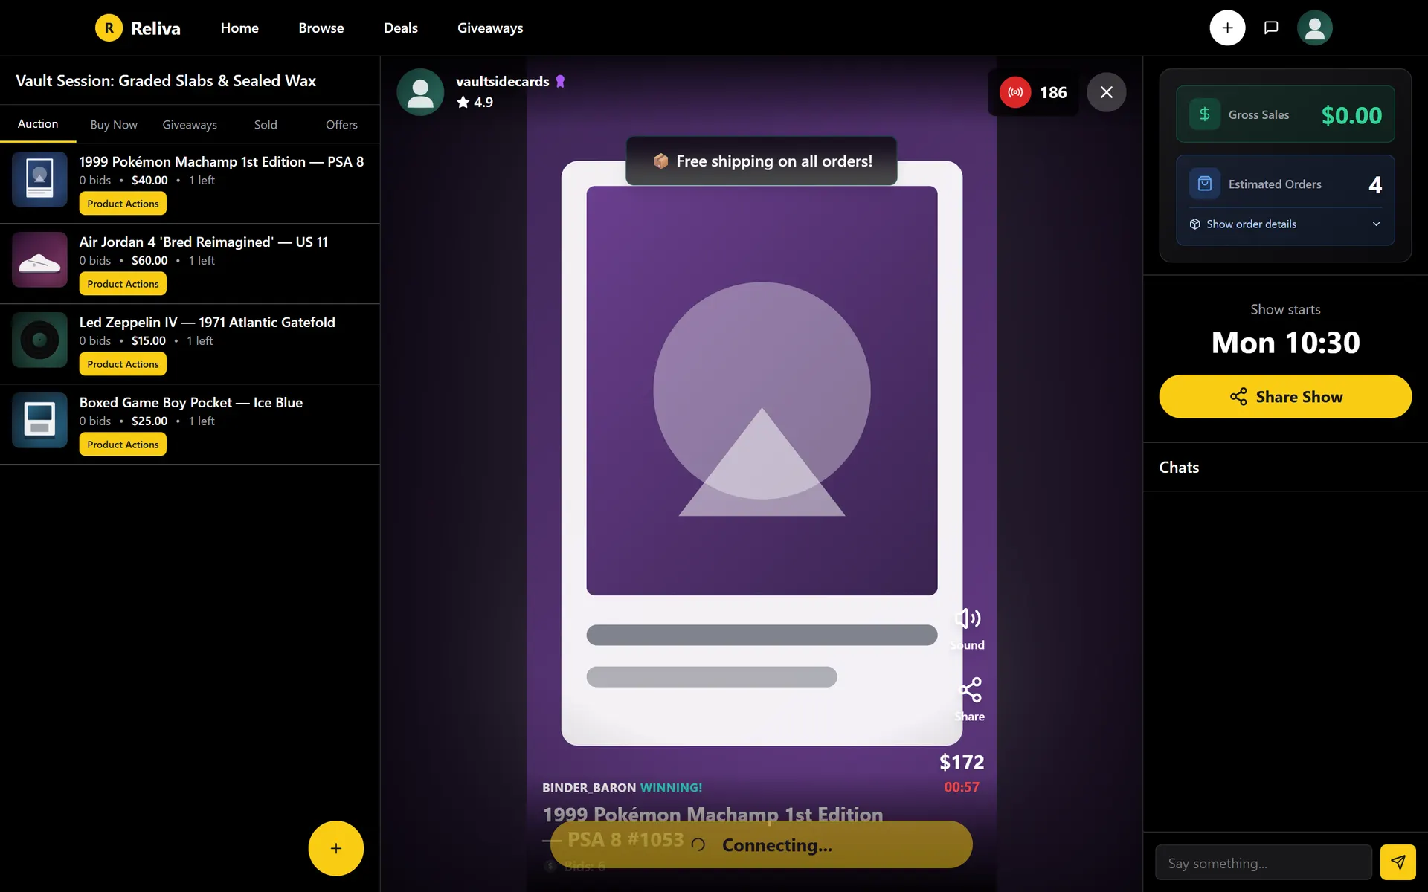Click the purple verified badge by vaultsidecards
The height and width of the screenshot is (892, 1428).
tap(561, 82)
